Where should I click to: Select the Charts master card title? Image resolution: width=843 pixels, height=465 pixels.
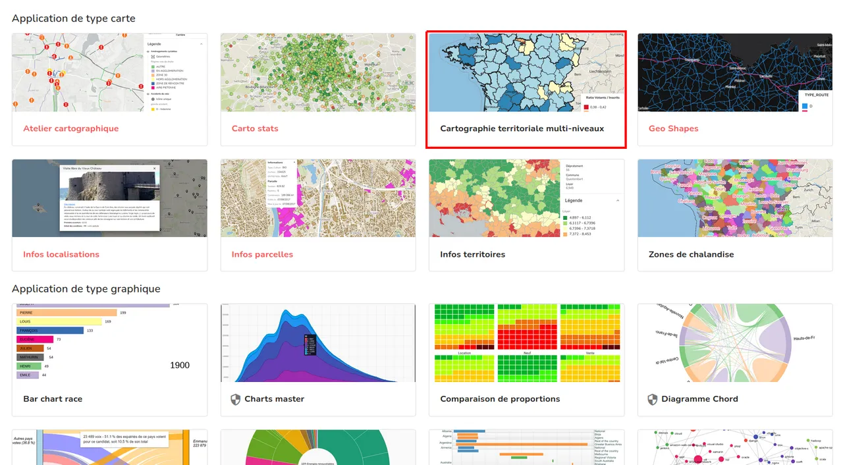275,398
